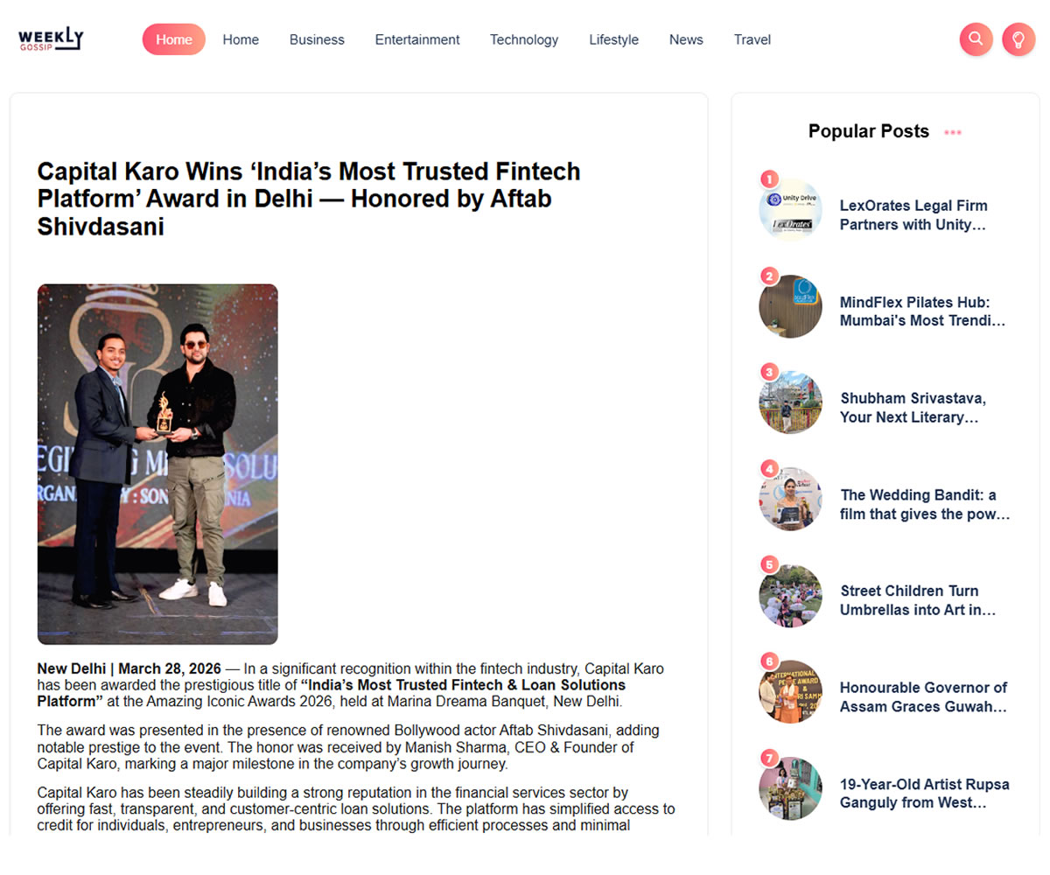1050x875 pixels.
Task: Go to the Entertainment section
Action: pyautogui.click(x=417, y=39)
